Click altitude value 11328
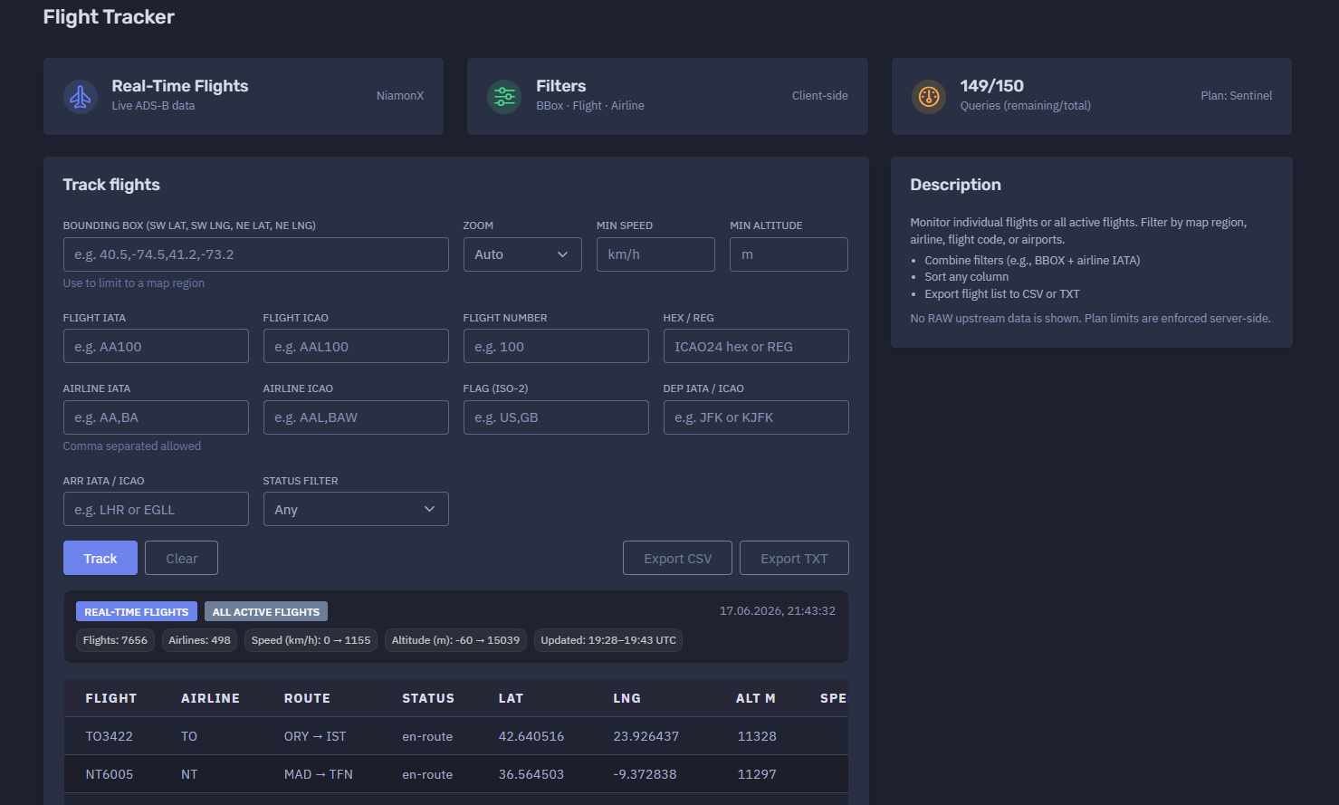 [x=757, y=736]
